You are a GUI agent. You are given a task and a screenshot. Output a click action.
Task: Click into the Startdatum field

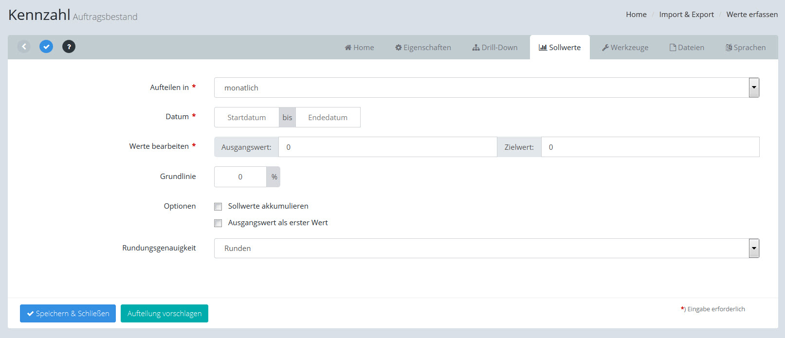247,118
